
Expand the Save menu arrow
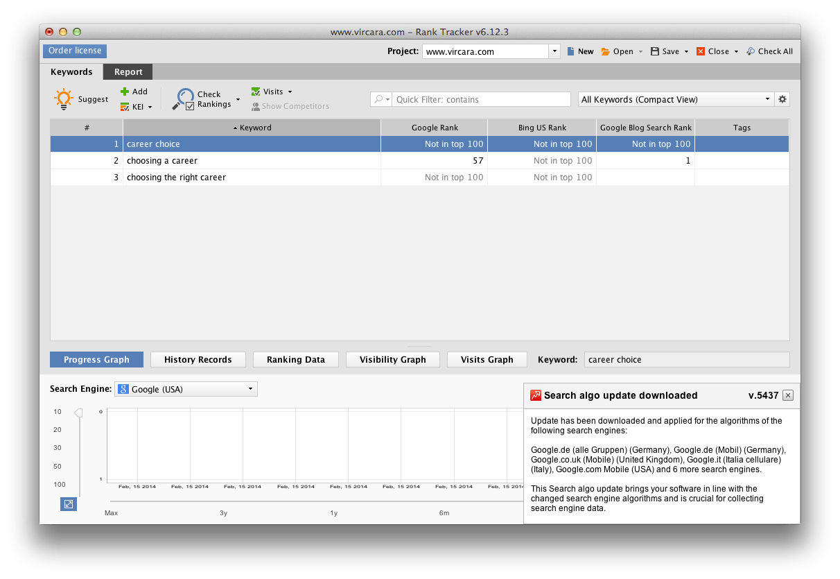686,51
